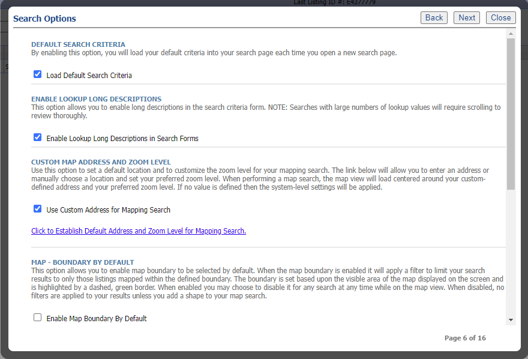Click the vertical scrollbar thumb
The height and width of the screenshot is (359, 528).
click(511, 114)
